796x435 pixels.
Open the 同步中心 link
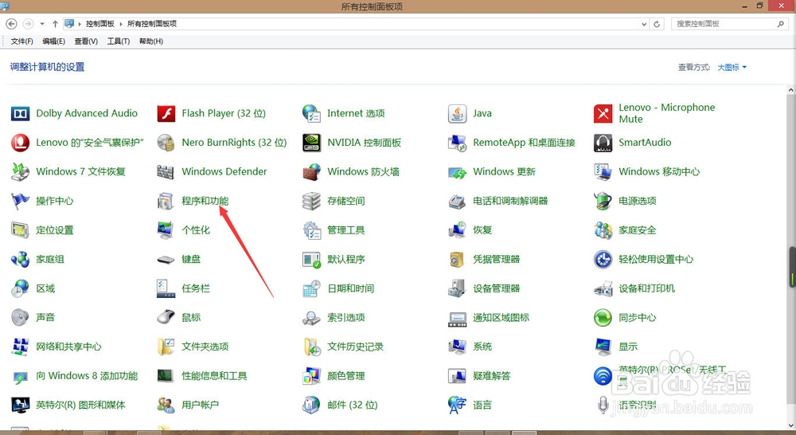(x=637, y=318)
